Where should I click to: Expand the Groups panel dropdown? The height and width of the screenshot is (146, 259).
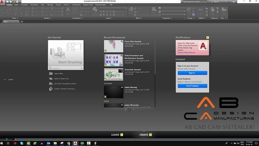click(x=191, y=18)
